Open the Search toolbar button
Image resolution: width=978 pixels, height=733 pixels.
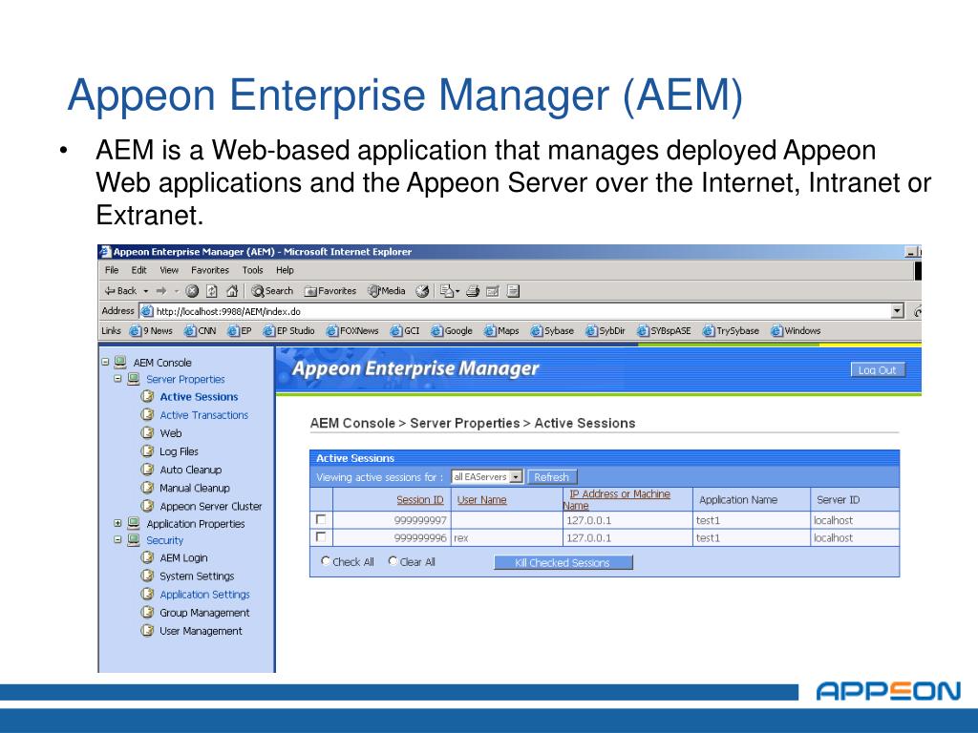point(272,291)
